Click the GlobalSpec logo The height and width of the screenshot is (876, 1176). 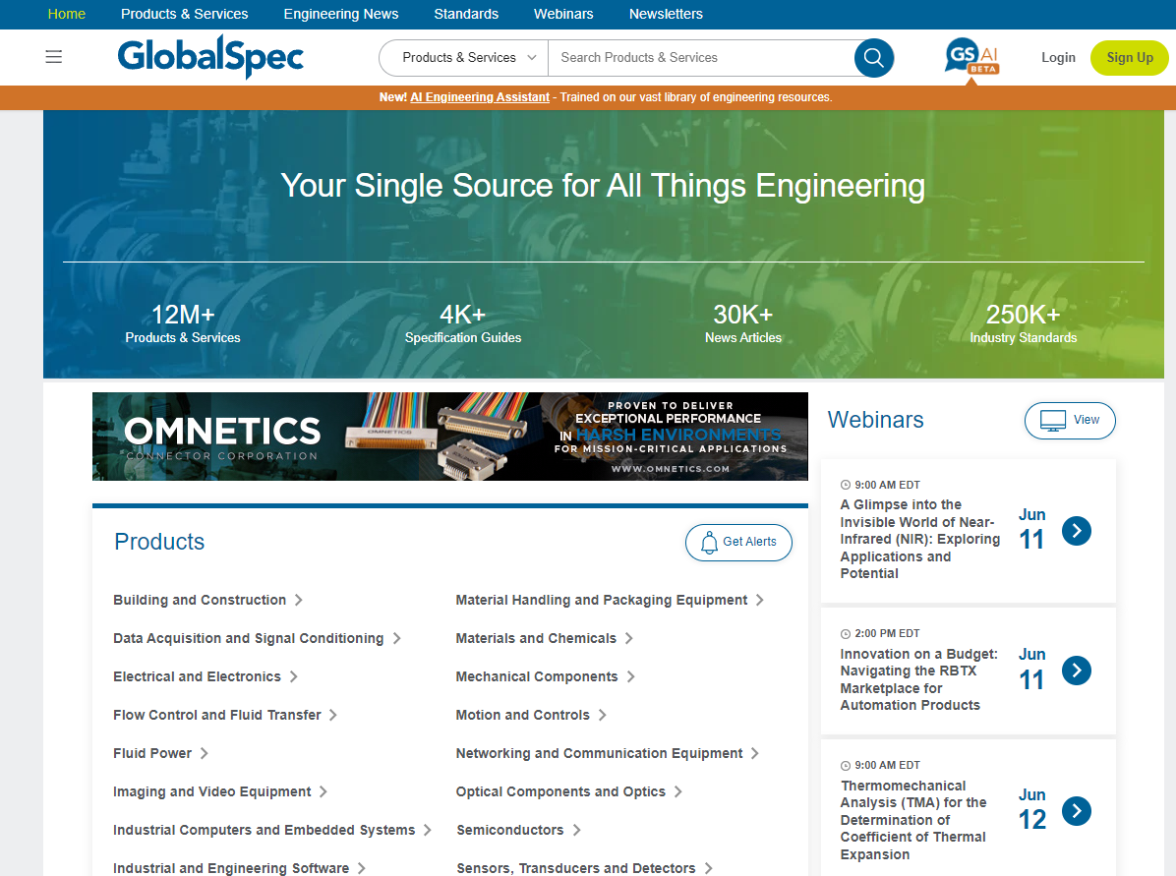click(x=210, y=56)
